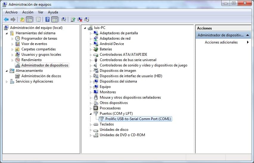Open the Acciones adicionales submenu
254x163 pixels.
click(221, 42)
